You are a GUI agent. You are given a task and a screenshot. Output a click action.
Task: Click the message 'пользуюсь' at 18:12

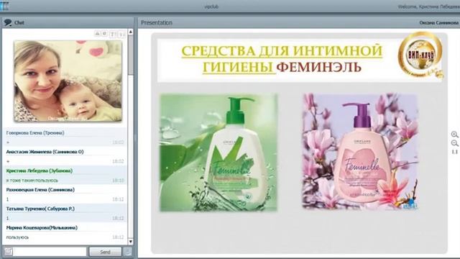point(17,237)
